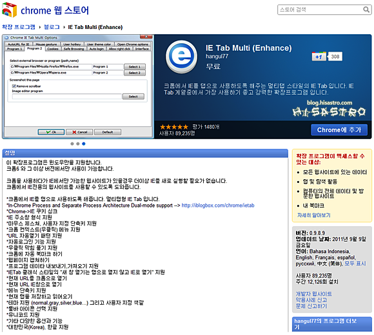The width and height of the screenshot is (374, 335).
Task: Click the hangul77 developer name
Action: coord(217,57)
